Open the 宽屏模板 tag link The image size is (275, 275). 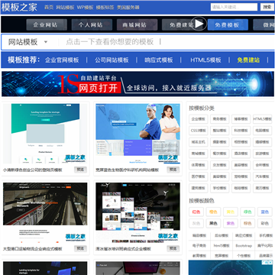[222, 256]
